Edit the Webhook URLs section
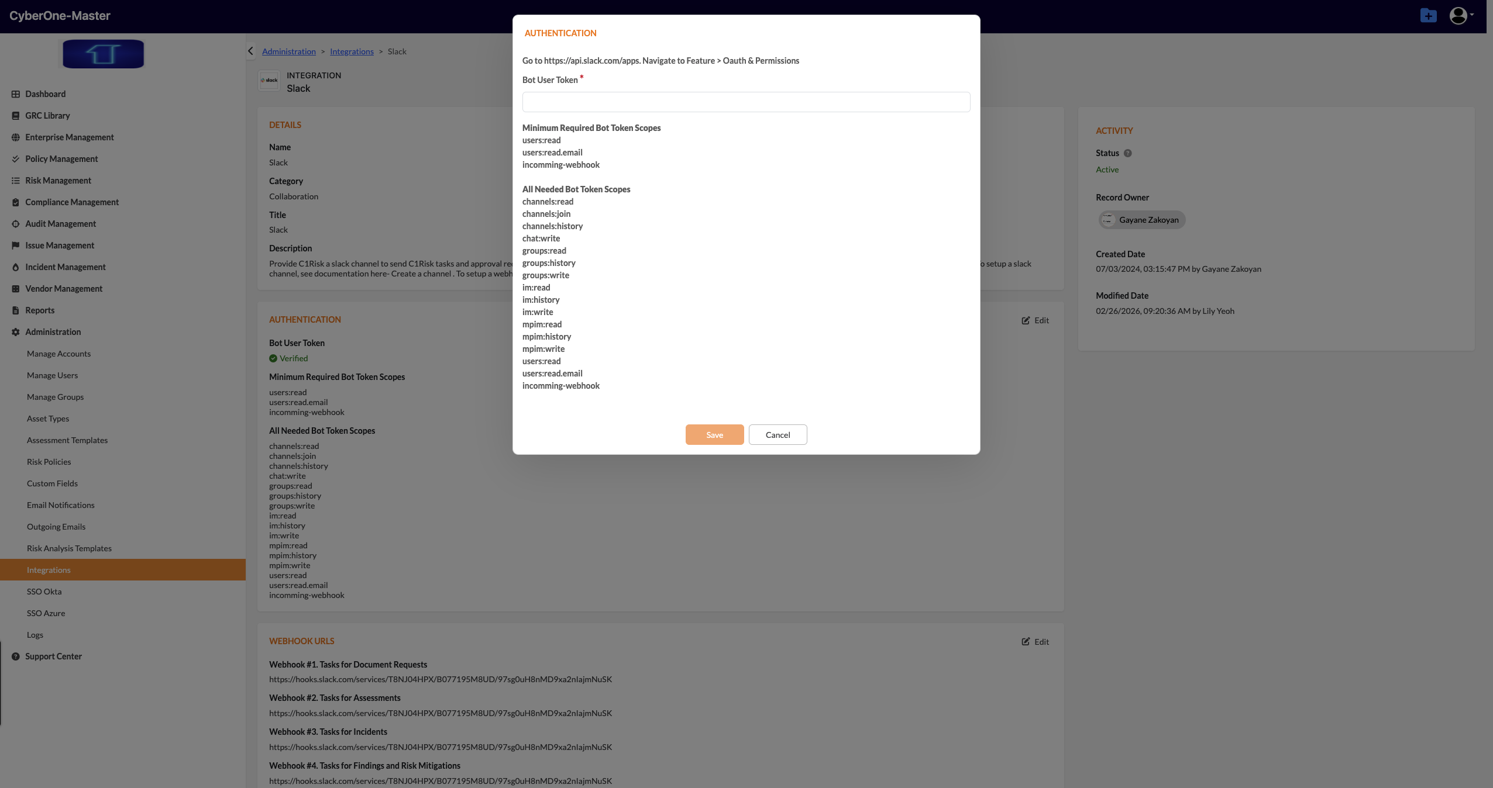1493x788 pixels. click(x=1036, y=642)
